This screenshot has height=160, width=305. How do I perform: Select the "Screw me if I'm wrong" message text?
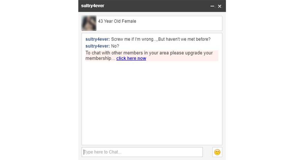coord(132,39)
